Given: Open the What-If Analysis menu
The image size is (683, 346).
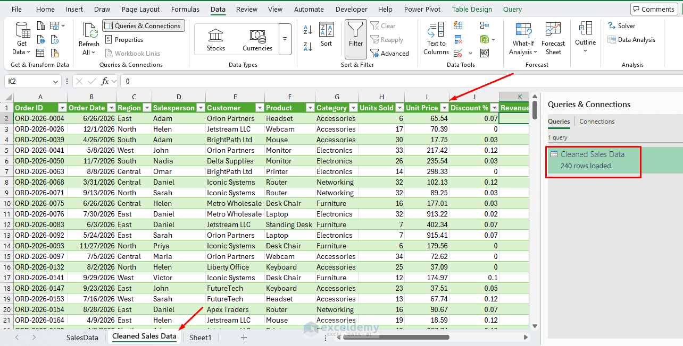Looking at the screenshot, I should [x=523, y=39].
